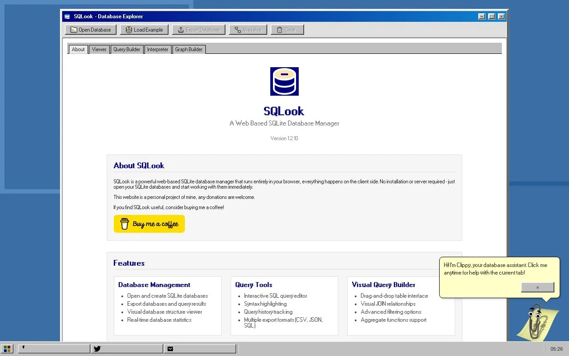
Task: Click 'A Web Based SQLite Database Manager' subtitle
Action: click(x=284, y=123)
